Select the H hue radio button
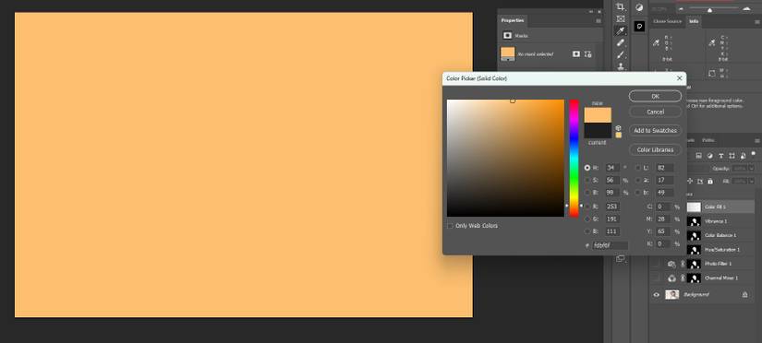The image size is (762, 343). tap(587, 168)
